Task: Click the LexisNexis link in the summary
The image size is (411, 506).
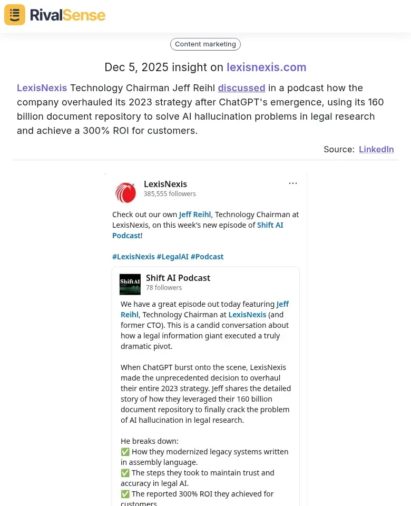Action: coord(42,88)
